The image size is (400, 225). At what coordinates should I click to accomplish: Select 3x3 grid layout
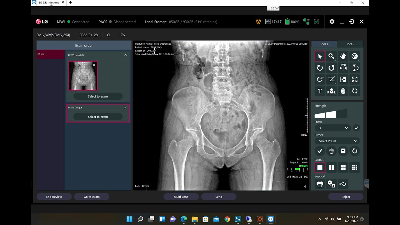(355, 167)
